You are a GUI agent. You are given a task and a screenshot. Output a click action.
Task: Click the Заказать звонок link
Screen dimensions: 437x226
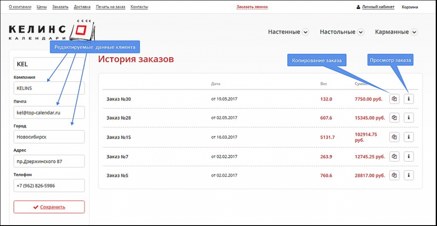pyautogui.click(x=252, y=7)
